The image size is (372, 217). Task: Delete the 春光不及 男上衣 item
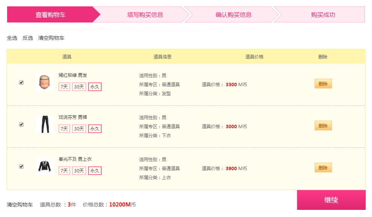click(x=323, y=168)
